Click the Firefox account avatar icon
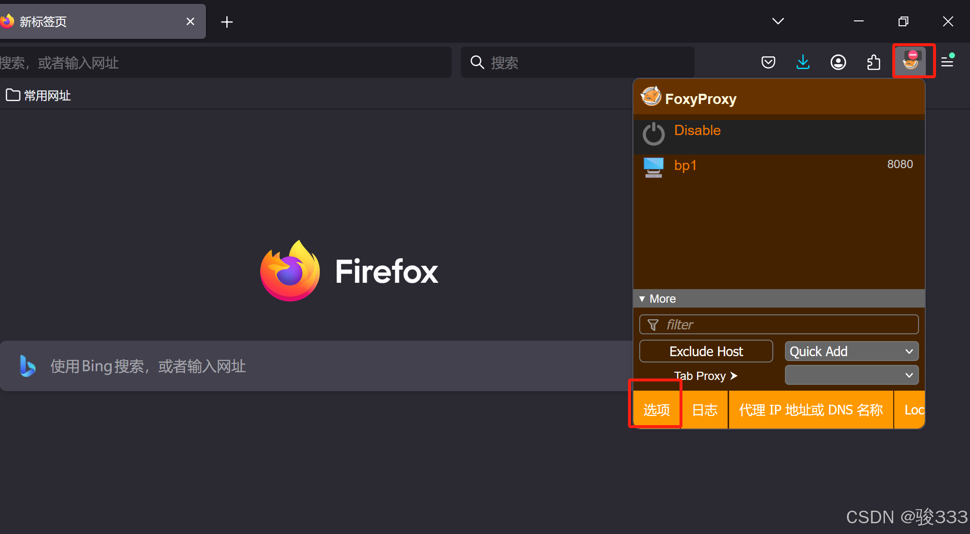 click(838, 62)
